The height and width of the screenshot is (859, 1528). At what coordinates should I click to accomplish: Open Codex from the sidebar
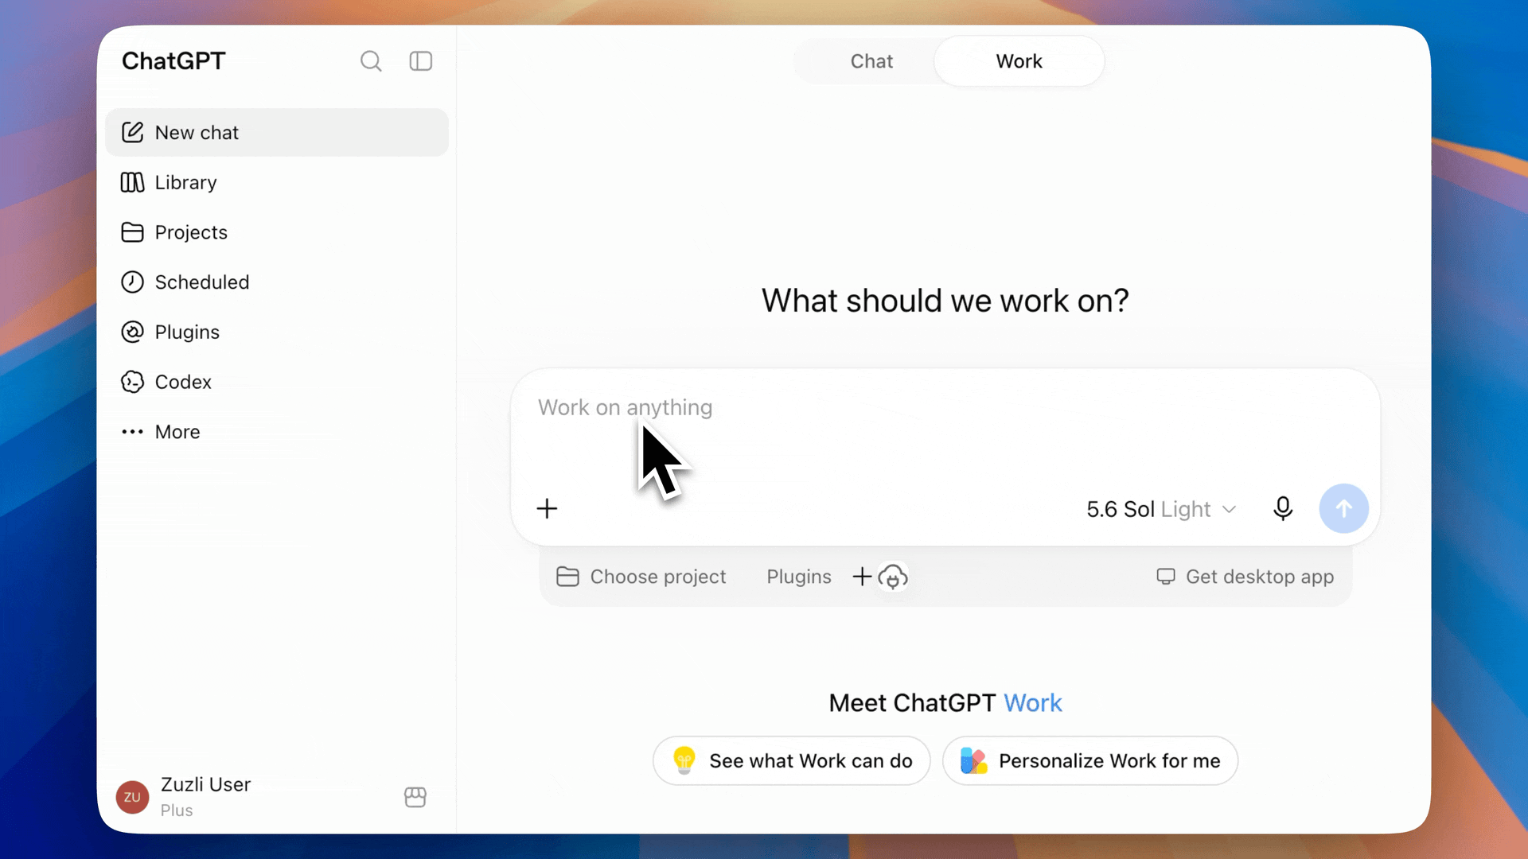pos(277,382)
